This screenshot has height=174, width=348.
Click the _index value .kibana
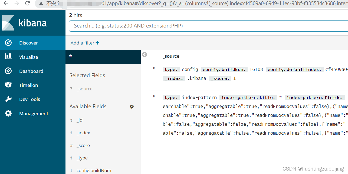(x=197, y=78)
